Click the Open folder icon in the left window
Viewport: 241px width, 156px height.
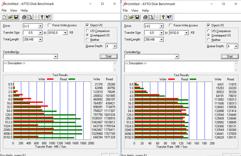10,17
